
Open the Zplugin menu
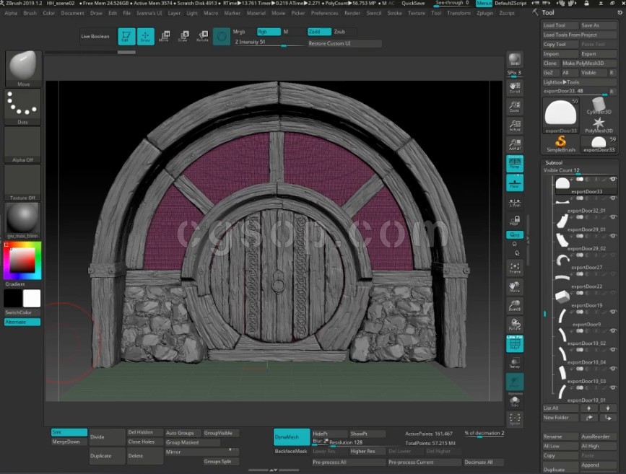[487, 13]
